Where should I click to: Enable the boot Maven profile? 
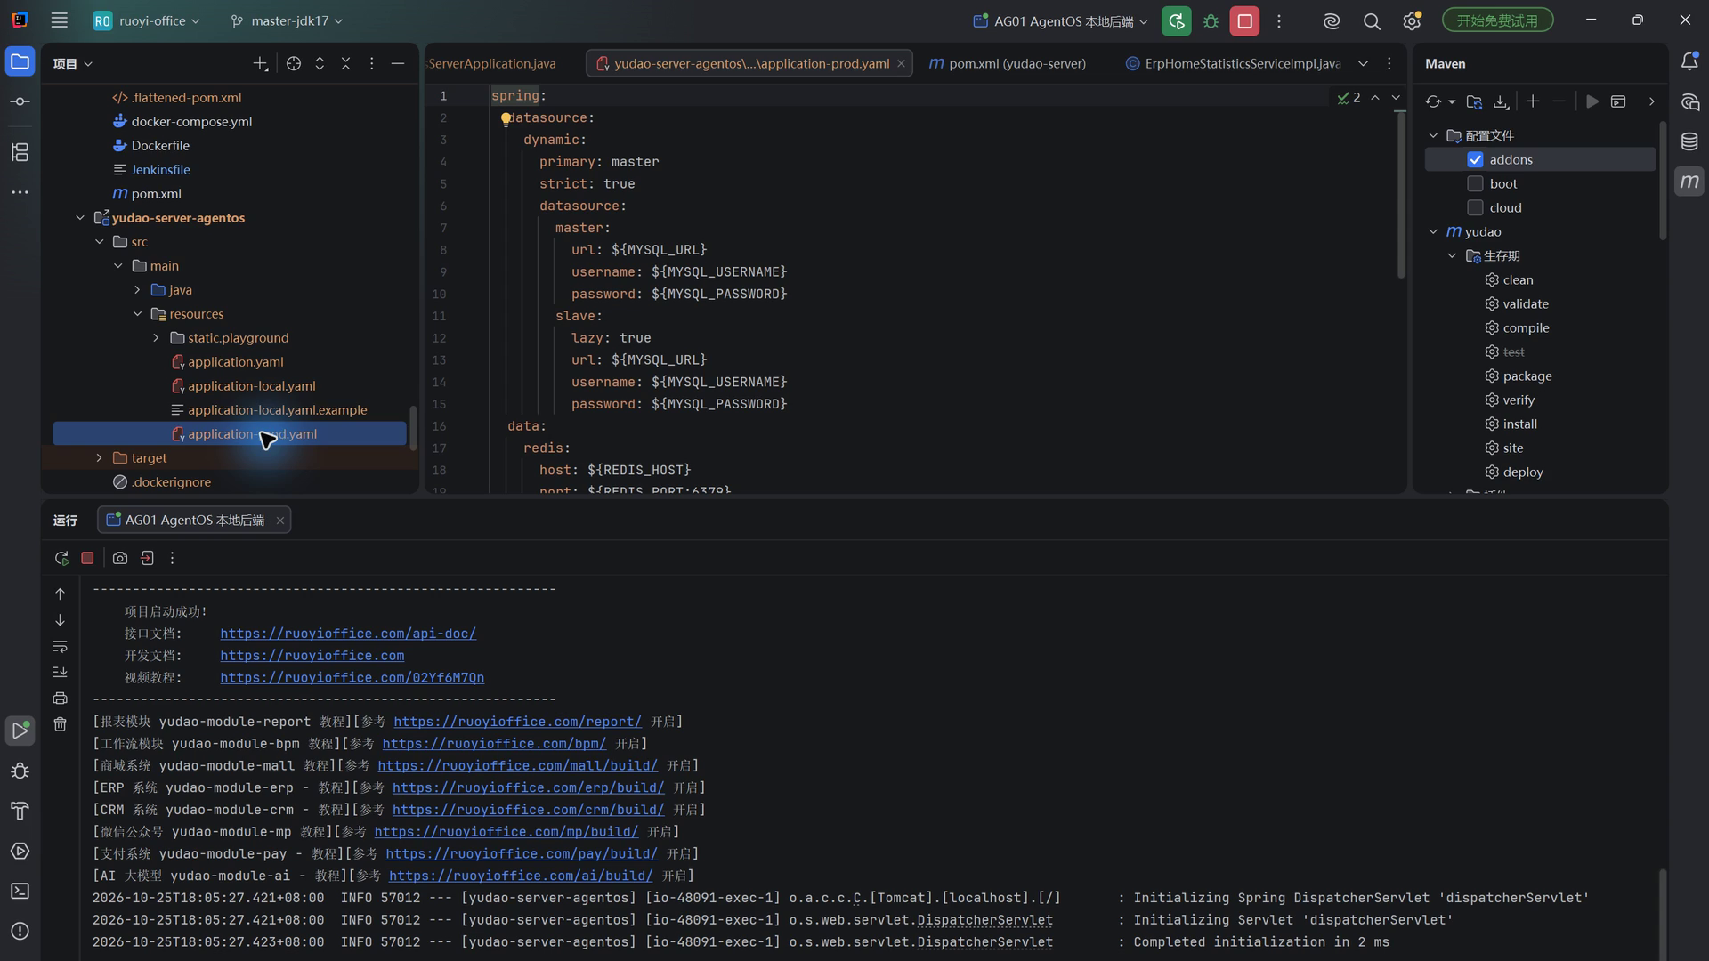pos(1475,183)
